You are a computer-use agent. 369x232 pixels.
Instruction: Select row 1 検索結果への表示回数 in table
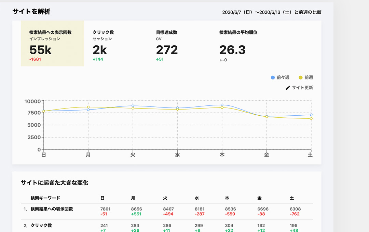52,209
